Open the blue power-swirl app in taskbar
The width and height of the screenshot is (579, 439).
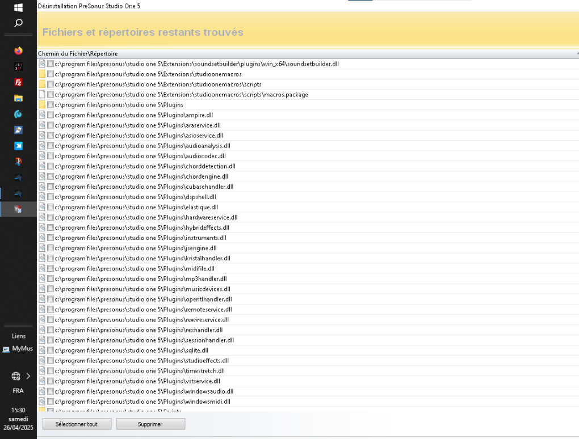pos(18,114)
